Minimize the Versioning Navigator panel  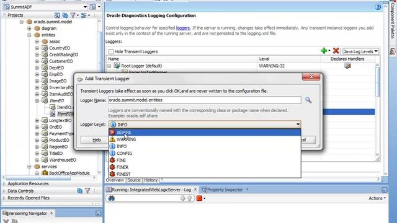pos(98,213)
